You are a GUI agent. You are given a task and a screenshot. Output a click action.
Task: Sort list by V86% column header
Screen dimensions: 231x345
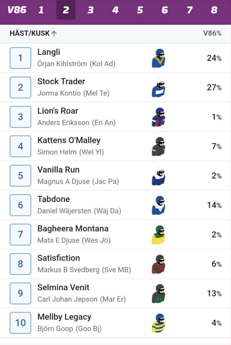[212, 33]
